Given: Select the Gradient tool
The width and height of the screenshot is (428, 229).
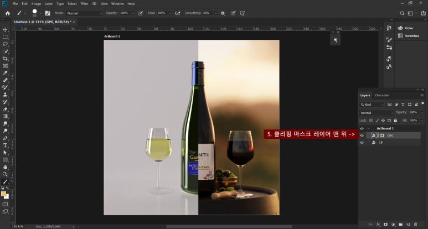Looking at the screenshot, I should click(x=5, y=116).
